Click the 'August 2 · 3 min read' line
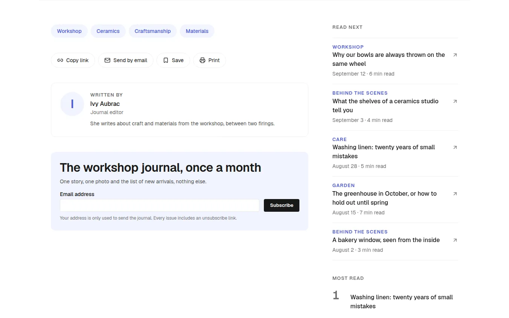The height and width of the screenshot is (318, 509). click(357, 250)
